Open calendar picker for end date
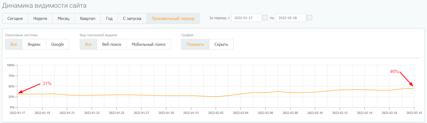This screenshot has height=123, width=427. tap(309, 18)
